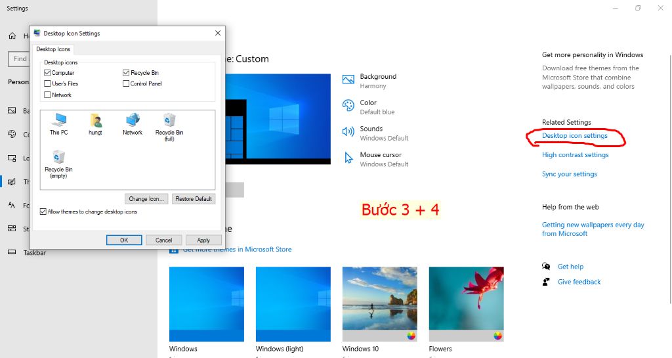This screenshot has height=358, width=672.
Task: Click the Microsoft Store icon by themes link
Action: [x=173, y=250]
